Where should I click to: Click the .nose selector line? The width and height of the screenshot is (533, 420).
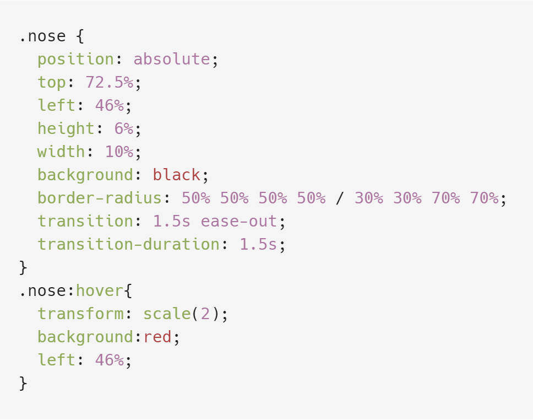point(52,36)
